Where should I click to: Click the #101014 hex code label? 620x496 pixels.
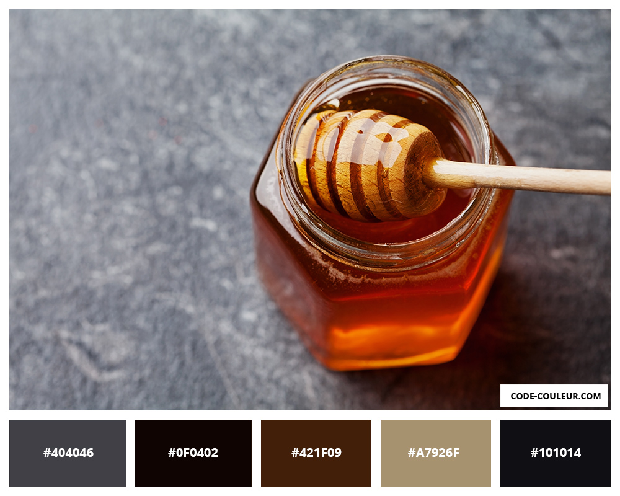point(556,453)
